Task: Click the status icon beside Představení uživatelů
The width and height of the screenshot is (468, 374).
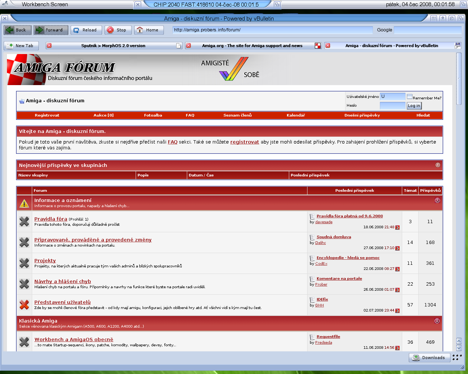Action: coord(24,305)
